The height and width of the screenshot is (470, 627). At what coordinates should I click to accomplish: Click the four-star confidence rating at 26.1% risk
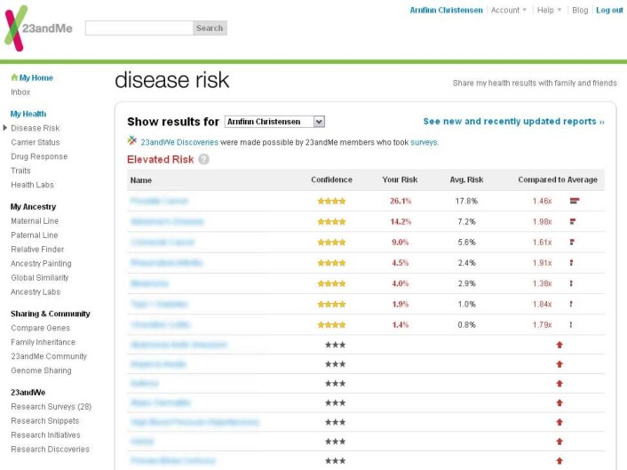pos(331,201)
